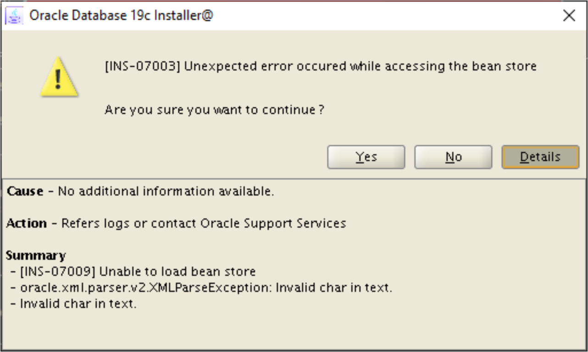Confirm with the Yes button
This screenshot has height=352, width=588.
(x=366, y=157)
